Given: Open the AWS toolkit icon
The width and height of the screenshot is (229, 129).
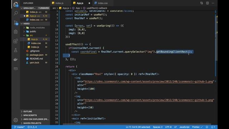Looking at the screenshot, I should pyautogui.click(x=16, y=68).
